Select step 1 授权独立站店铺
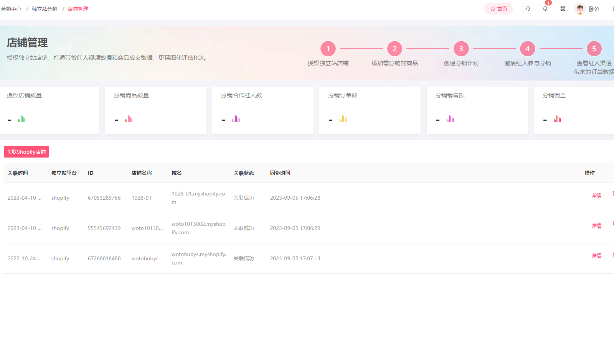 point(328,49)
